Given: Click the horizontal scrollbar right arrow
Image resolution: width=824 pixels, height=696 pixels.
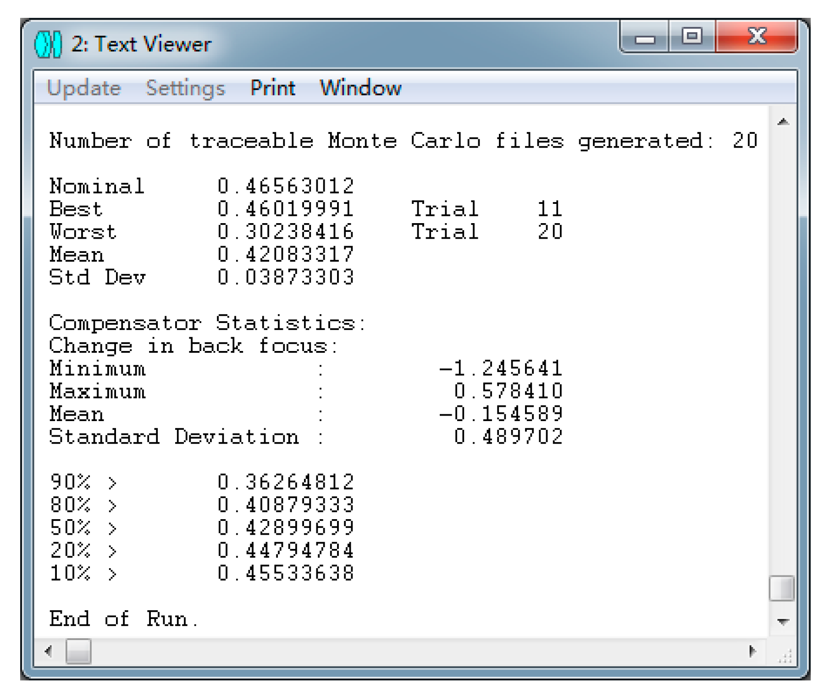Looking at the screenshot, I should [x=752, y=651].
